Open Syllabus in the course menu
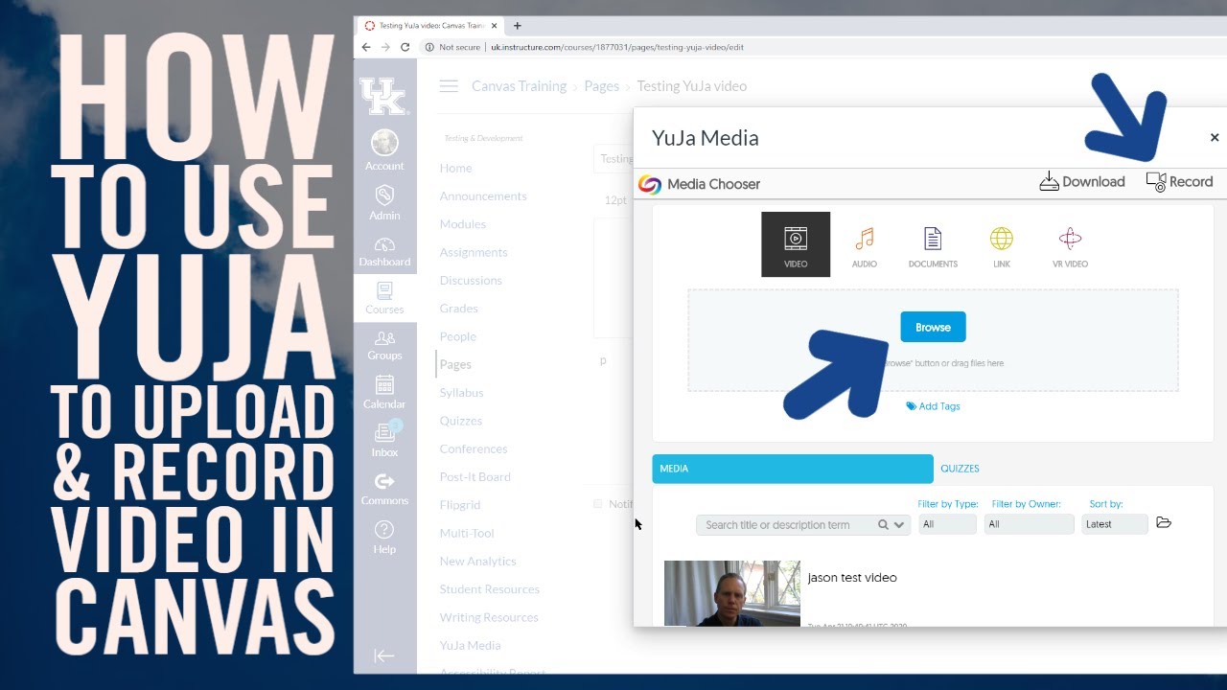 [x=461, y=393]
